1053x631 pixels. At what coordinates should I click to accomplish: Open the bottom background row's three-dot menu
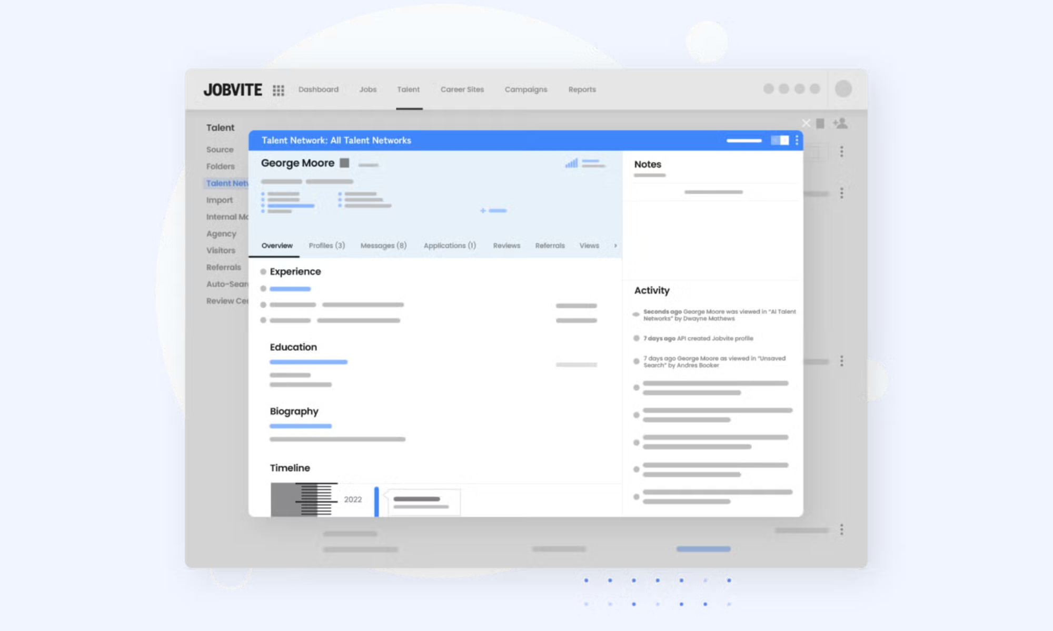click(x=841, y=530)
